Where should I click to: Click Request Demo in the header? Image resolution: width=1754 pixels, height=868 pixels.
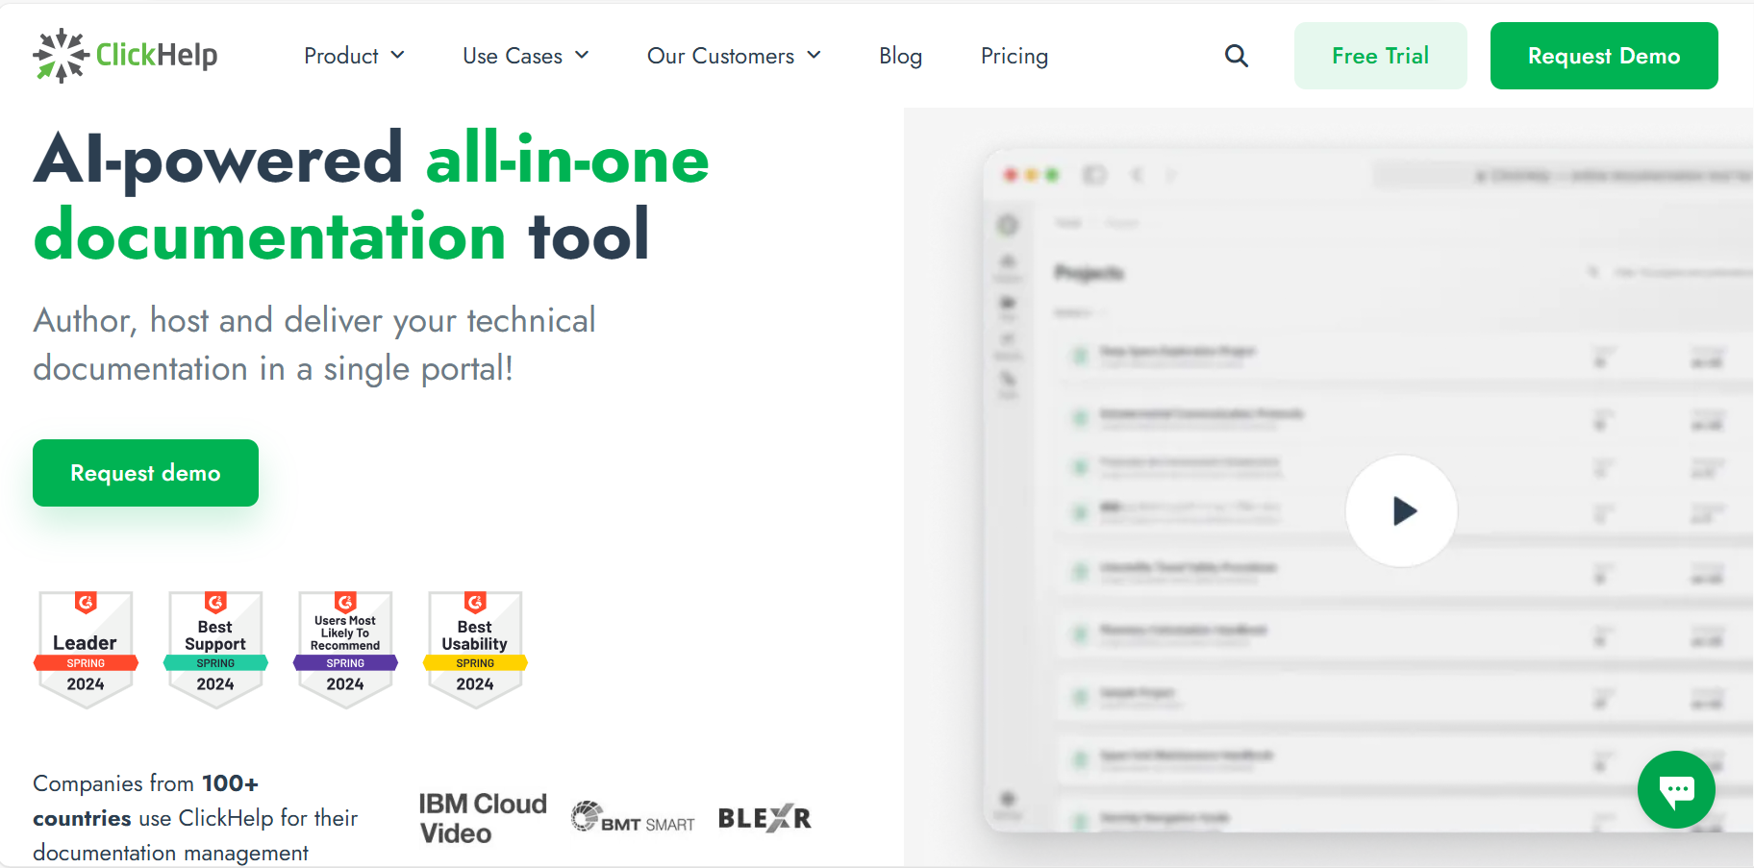pyautogui.click(x=1604, y=56)
